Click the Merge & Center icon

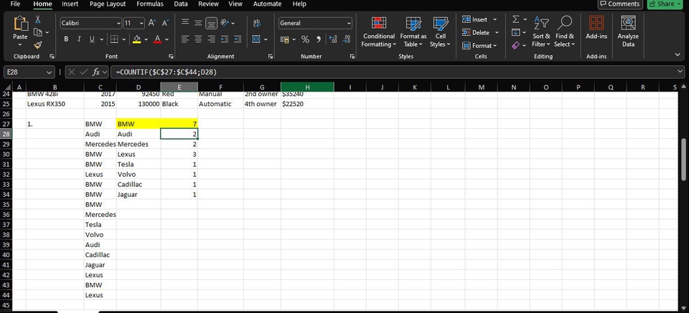(256, 39)
